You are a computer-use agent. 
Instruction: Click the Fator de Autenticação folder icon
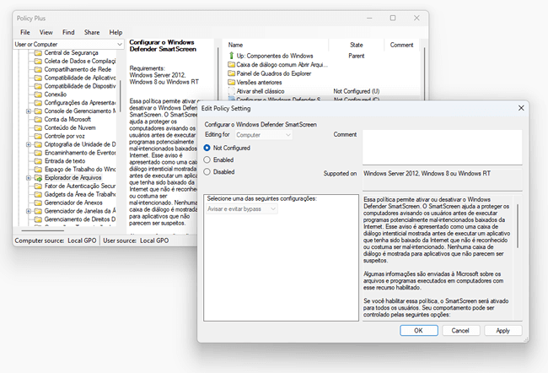39,186
